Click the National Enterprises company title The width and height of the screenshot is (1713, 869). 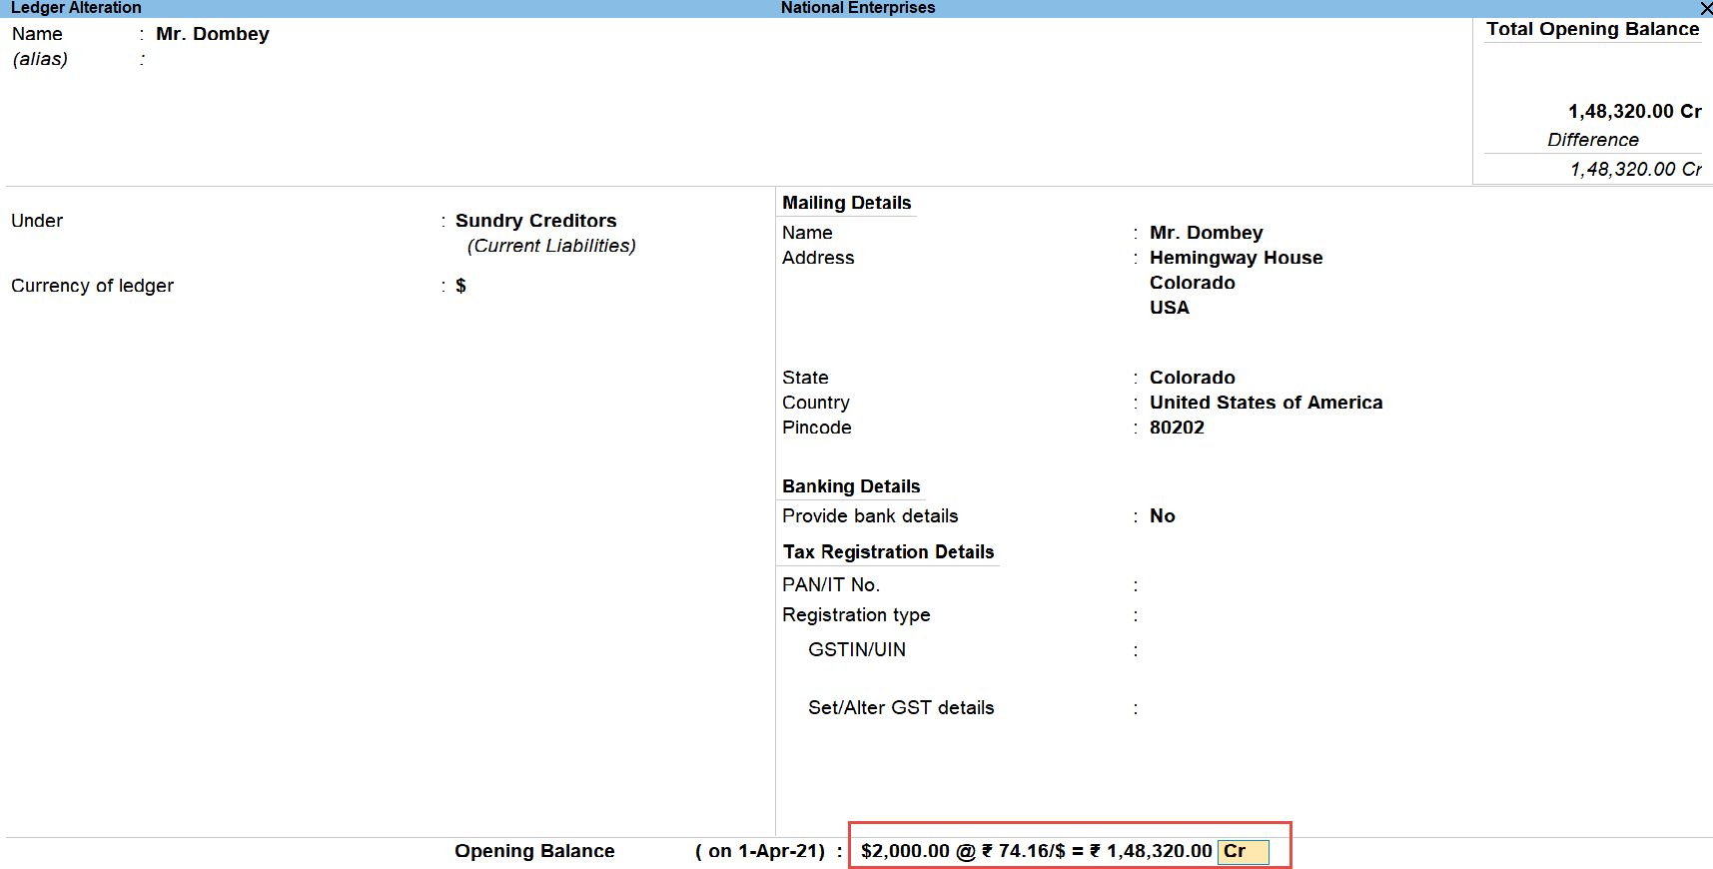pyautogui.click(x=858, y=8)
